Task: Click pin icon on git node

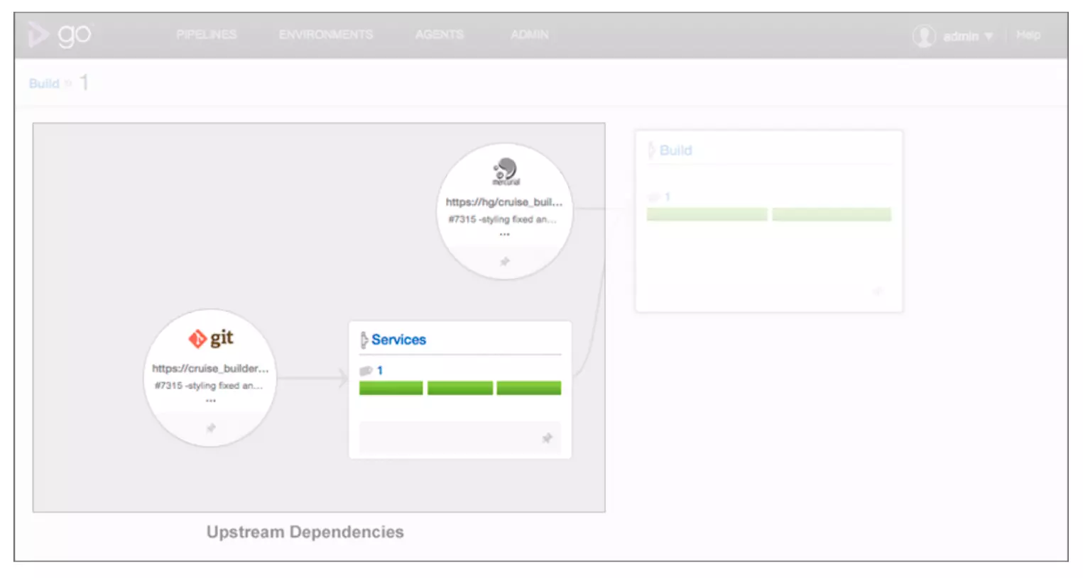Action: (x=211, y=428)
